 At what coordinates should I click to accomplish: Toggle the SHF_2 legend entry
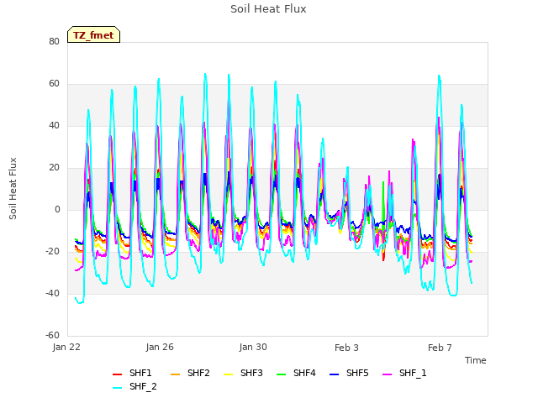pyautogui.click(x=134, y=387)
